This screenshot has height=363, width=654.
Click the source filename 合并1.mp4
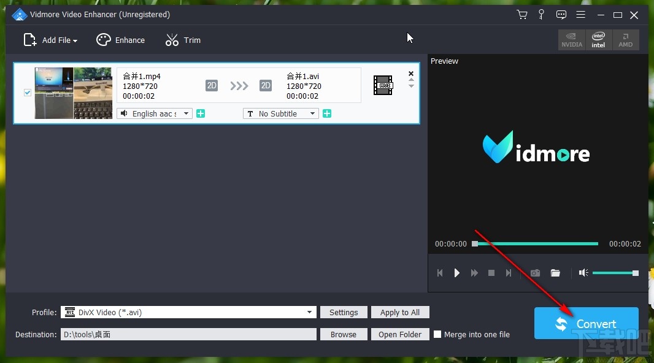pyautogui.click(x=142, y=76)
